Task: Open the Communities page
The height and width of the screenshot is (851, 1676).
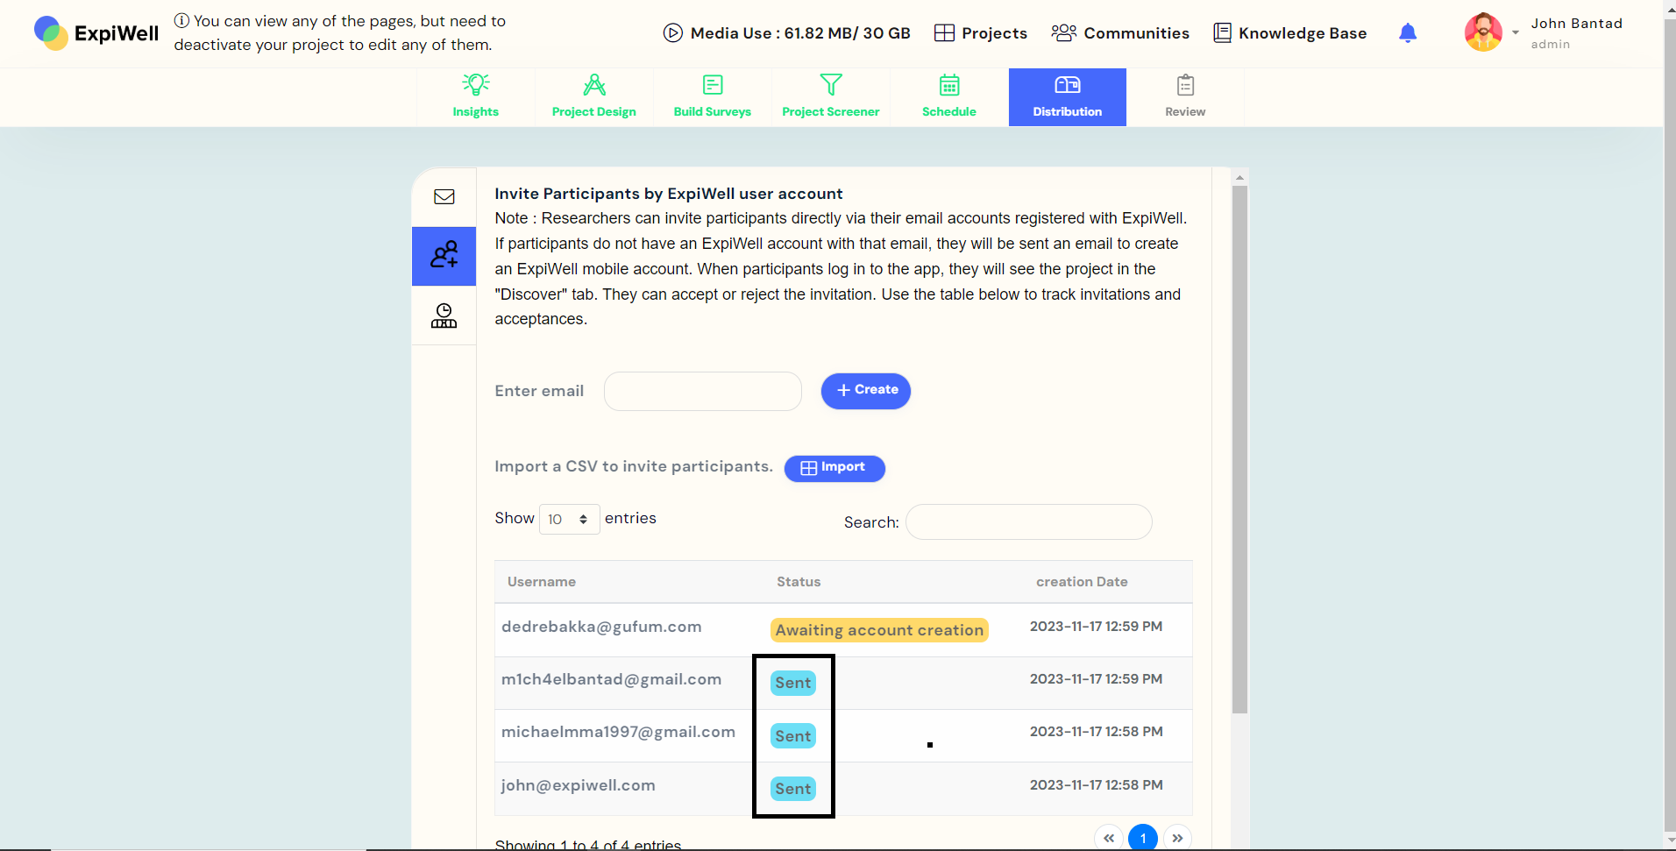Action: 1120,33
